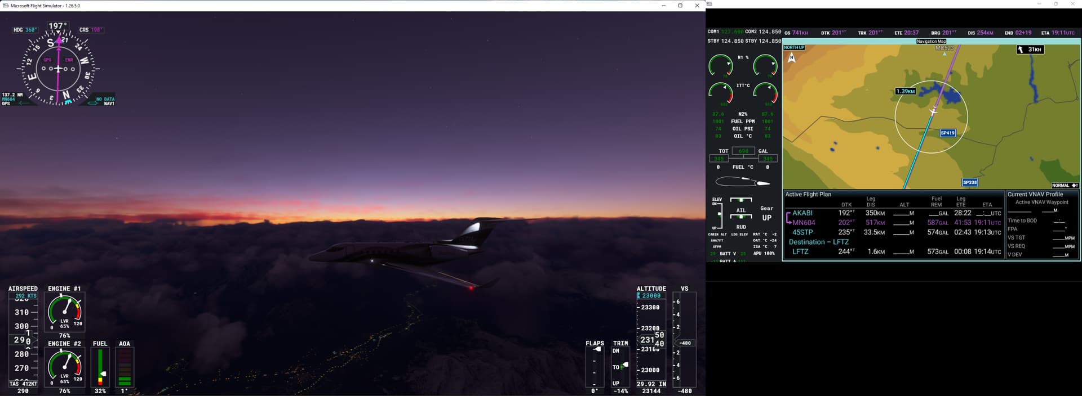Viewport: 1082px width, 396px height.
Task: Click the NAV1 bearing pointer double arrow
Action: 93,103
